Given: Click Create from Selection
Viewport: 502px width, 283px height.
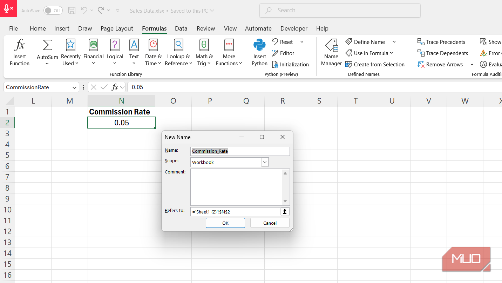Looking at the screenshot, I should (x=375, y=65).
